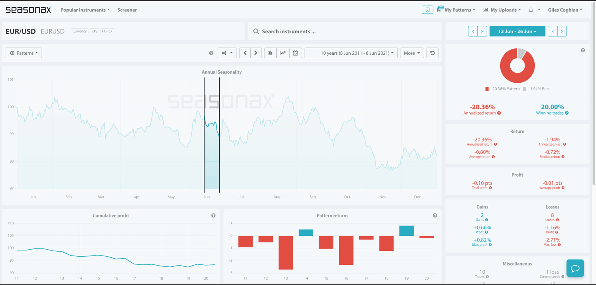The height and width of the screenshot is (285, 596).
Task: Expand the Patterns dropdown
Action: [x=23, y=53]
